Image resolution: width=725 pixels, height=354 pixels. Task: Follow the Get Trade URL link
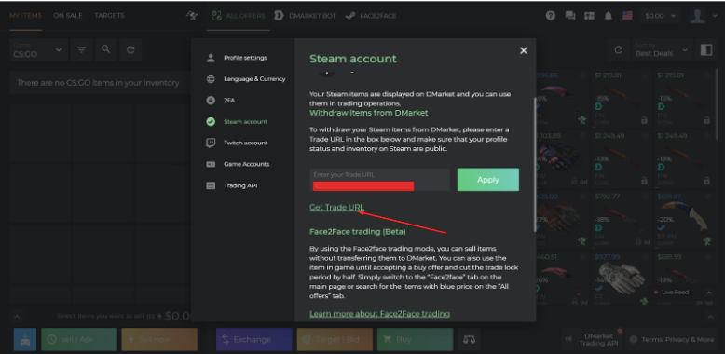click(337, 208)
